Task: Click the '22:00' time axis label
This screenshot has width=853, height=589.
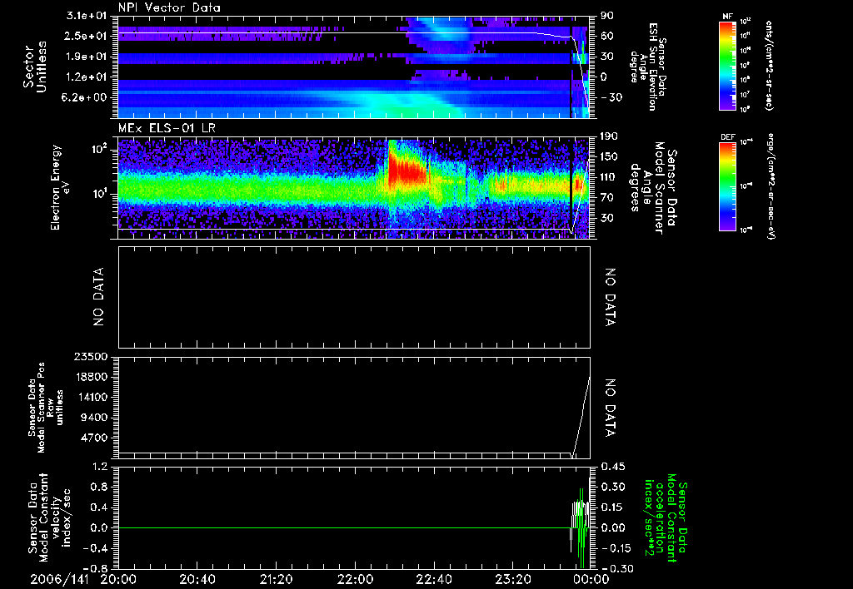Action: (x=355, y=579)
